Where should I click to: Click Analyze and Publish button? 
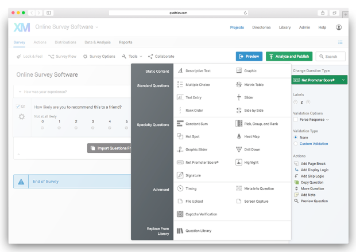click(x=289, y=56)
